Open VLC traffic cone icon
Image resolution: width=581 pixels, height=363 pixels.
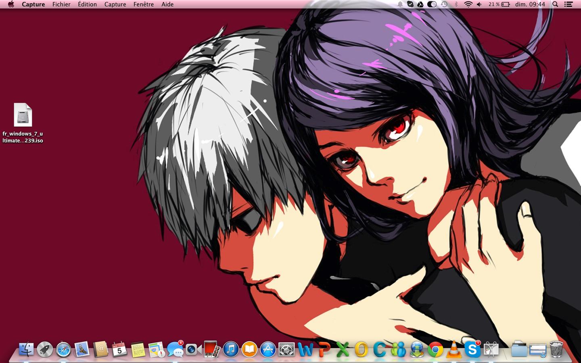click(x=454, y=349)
